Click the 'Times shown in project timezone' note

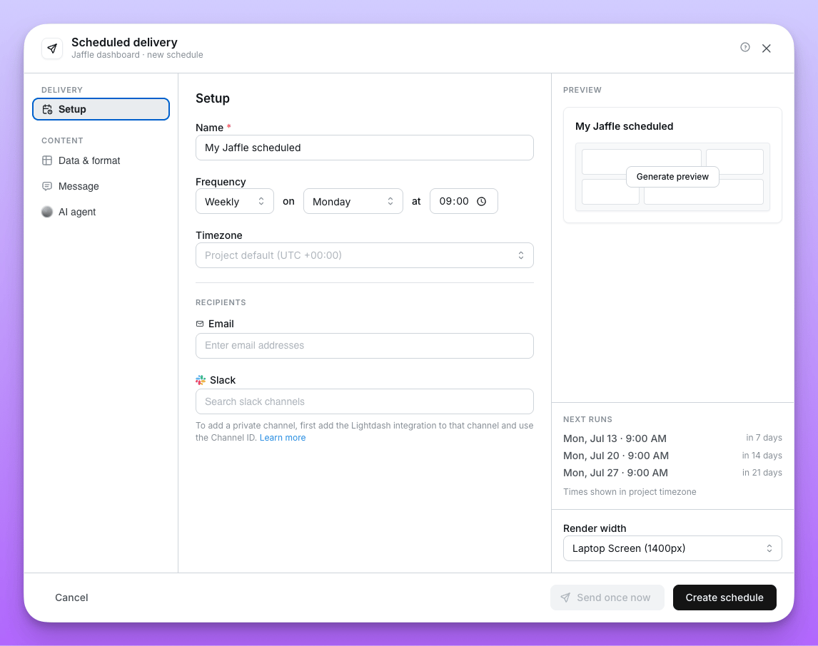630,492
